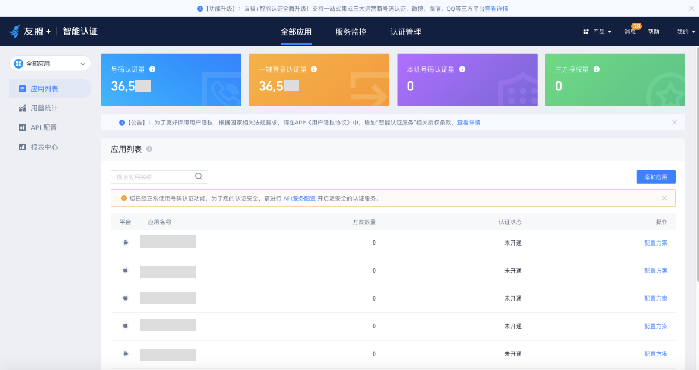Screen dimensions: 699x370
Task: Open 查看详情 link in 公告 notice
Action: pyautogui.click(x=469, y=122)
